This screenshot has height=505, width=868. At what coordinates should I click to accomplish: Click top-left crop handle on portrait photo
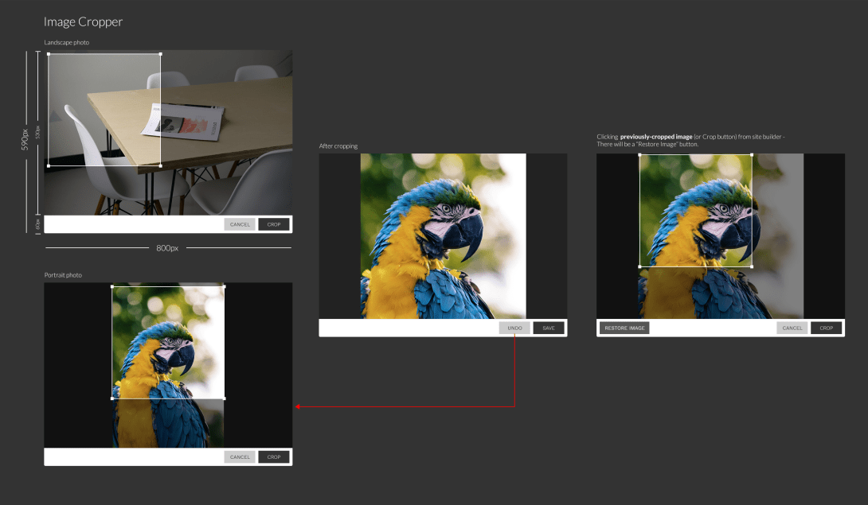click(112, 286)
